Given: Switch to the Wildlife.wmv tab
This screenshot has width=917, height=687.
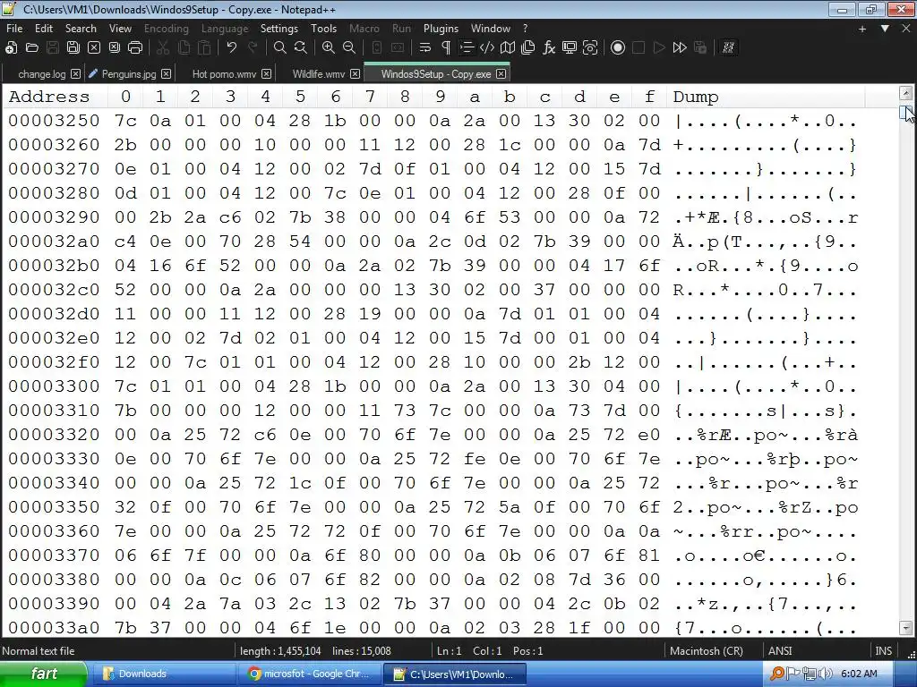Looking at the screenshot, I should [x=319, y=74].
